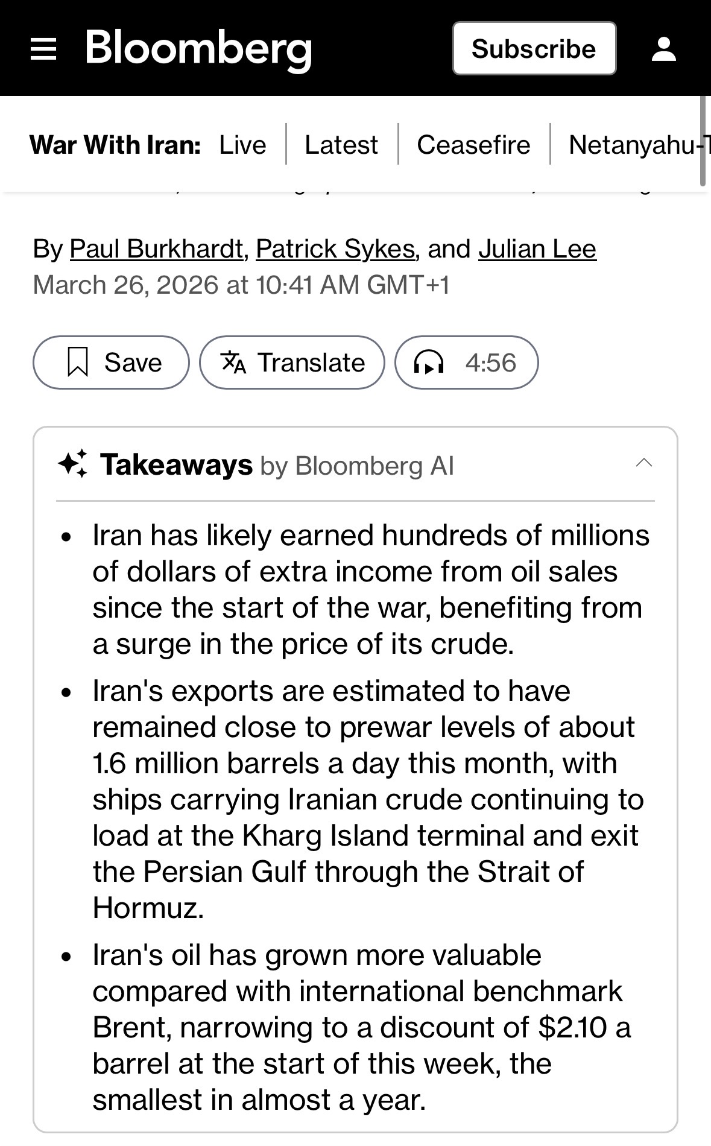Viewport: 711px width, 1146px height.
Task: Open the user account profile icon
Action: (x=663, y=49)
